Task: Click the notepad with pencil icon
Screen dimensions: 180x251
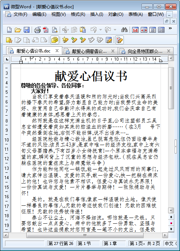Action: (x=109, y=40)
